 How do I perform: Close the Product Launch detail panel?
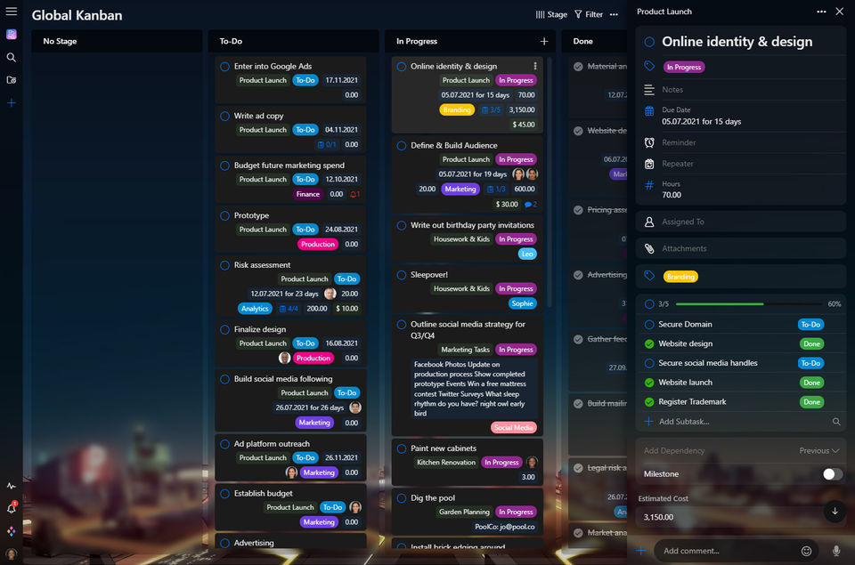(840, 12)
